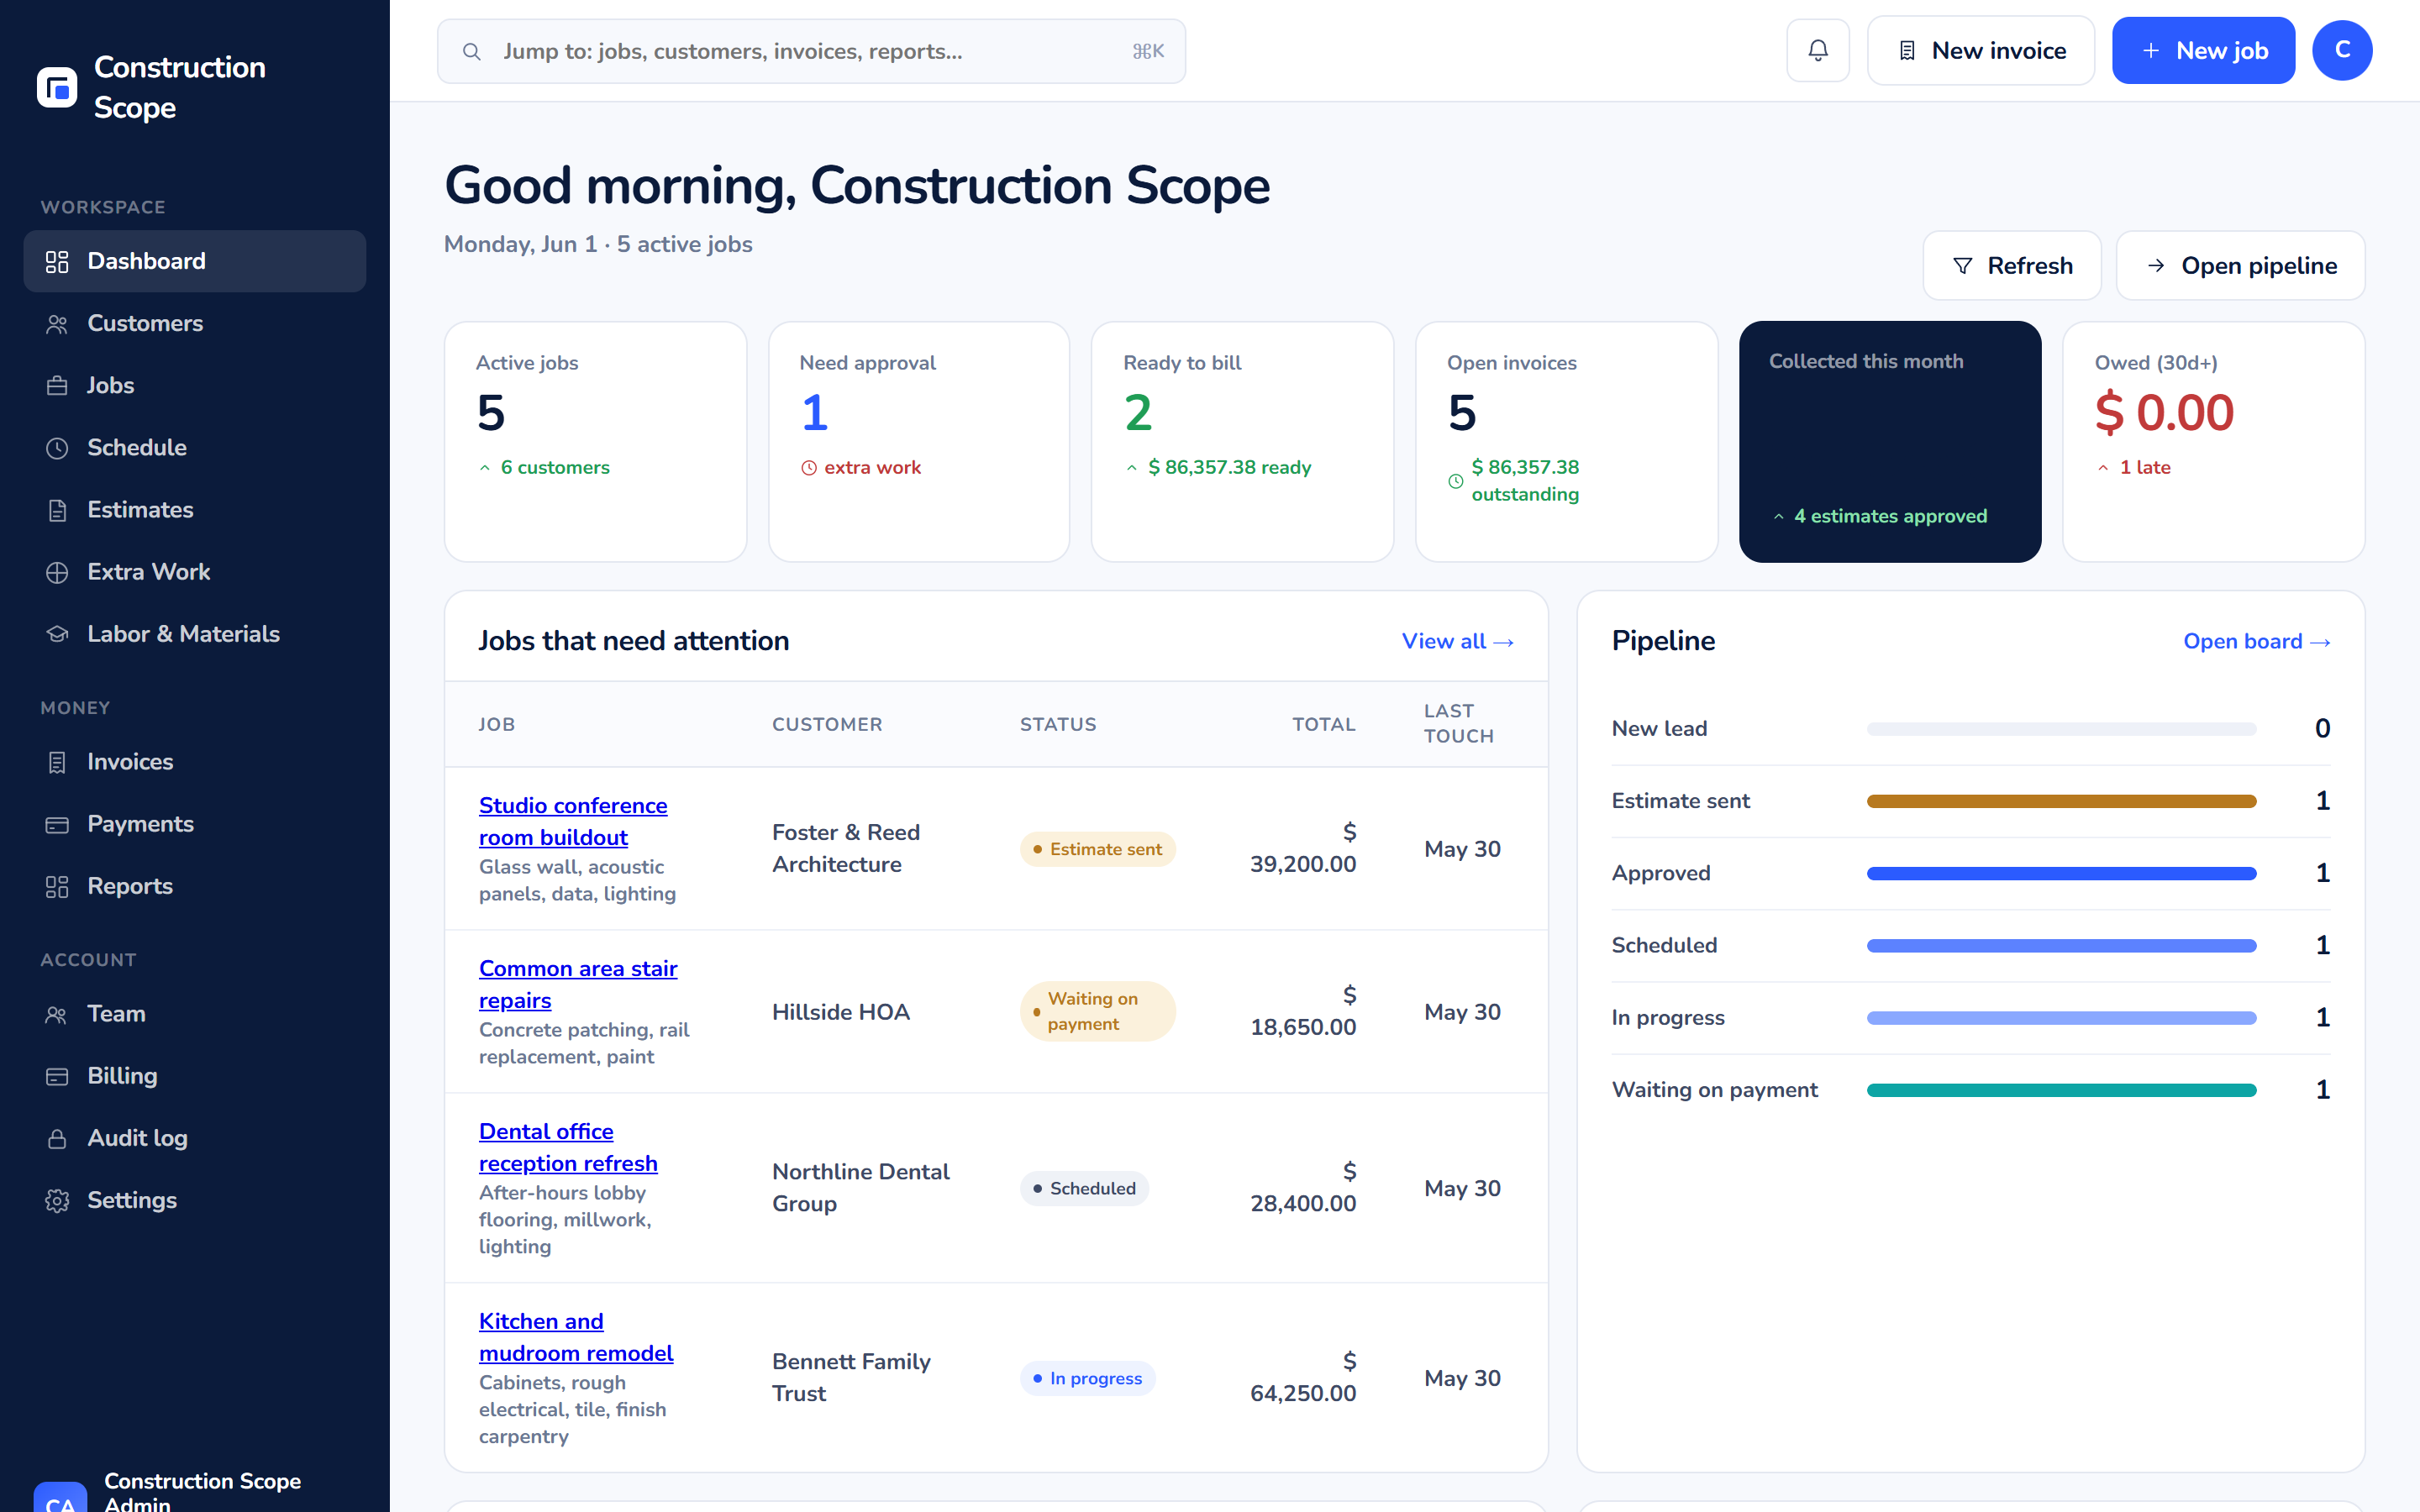Image resolution: width=2420 pixels, height=1512 pixels.
Task: Click the Waiting on payment status badge
Action: (1097, 1012)
